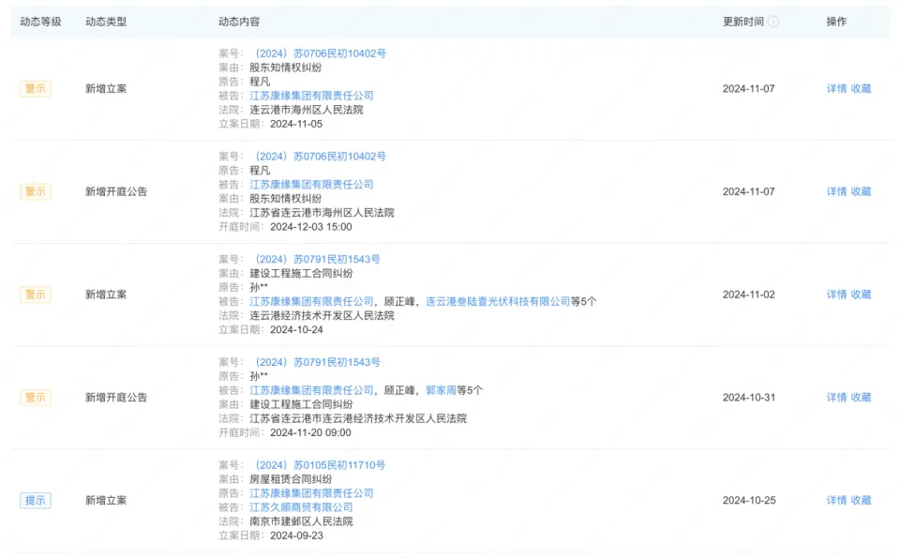Open 苏0791民初1543号 link in 2024-11-20 开庭 row
This screenshot has width=900, height=559.
pyautogui.click(x=316, y=362)
